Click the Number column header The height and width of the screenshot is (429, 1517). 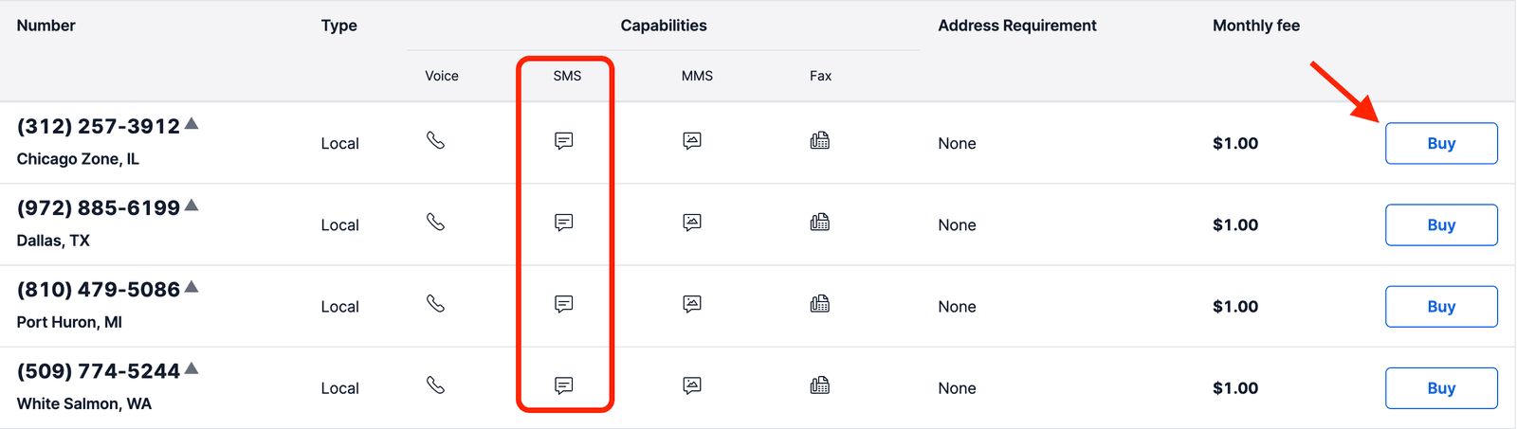pyautogui.click(x=46, y=26)
